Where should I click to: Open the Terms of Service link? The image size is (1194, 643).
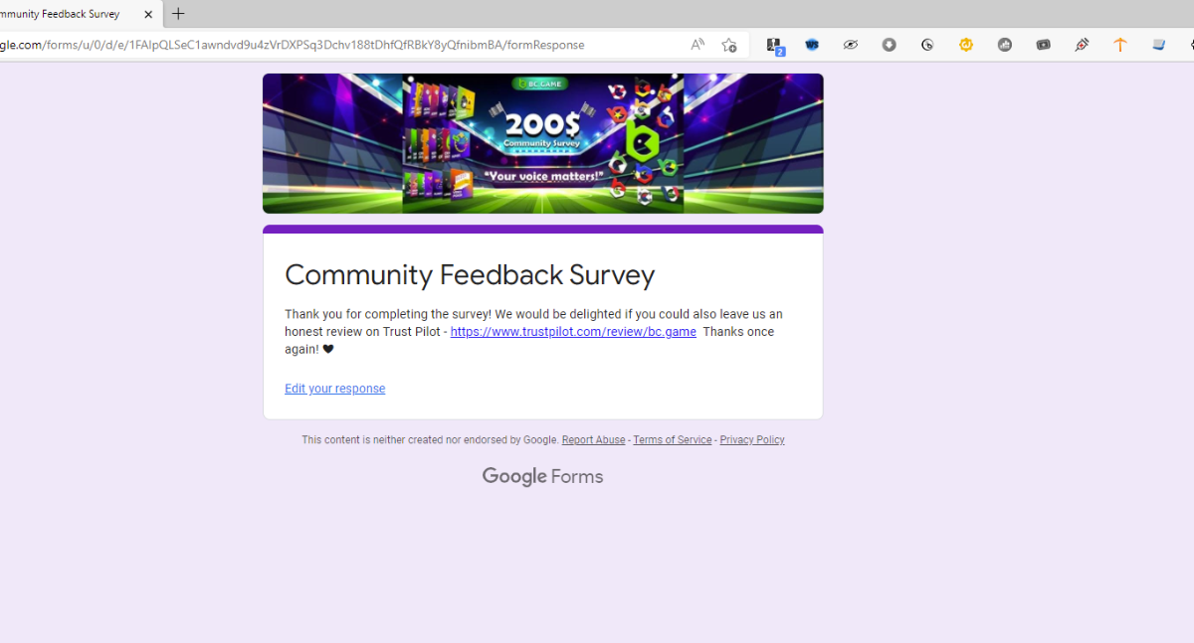point(672,440)
